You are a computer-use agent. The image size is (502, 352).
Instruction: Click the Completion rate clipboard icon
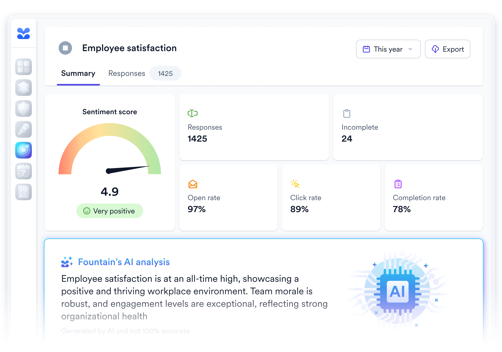pos(398,184)
